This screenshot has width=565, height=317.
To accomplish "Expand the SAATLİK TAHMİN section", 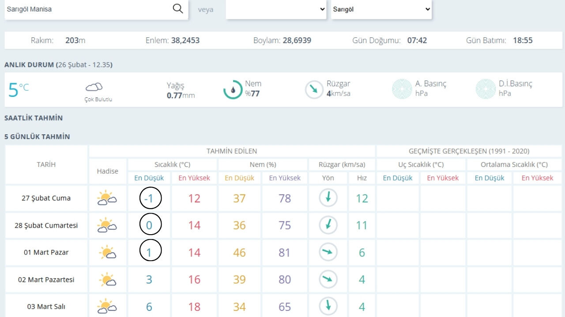I will pyautogui.click(x=34, y=118).
